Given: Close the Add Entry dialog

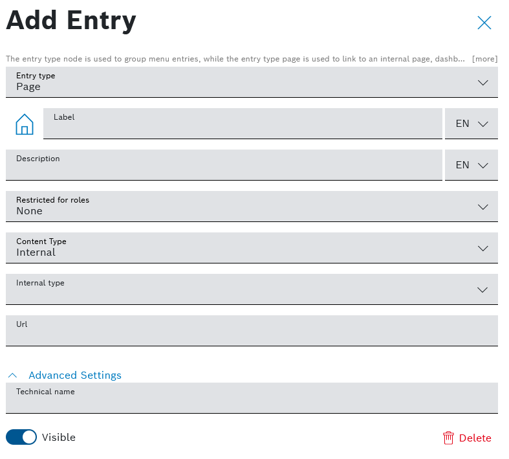Looking at the screenshot, I should tap(484, 23).
